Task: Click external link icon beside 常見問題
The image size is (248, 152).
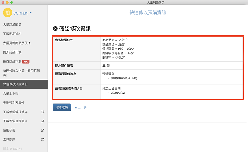Action: (43, 140)
